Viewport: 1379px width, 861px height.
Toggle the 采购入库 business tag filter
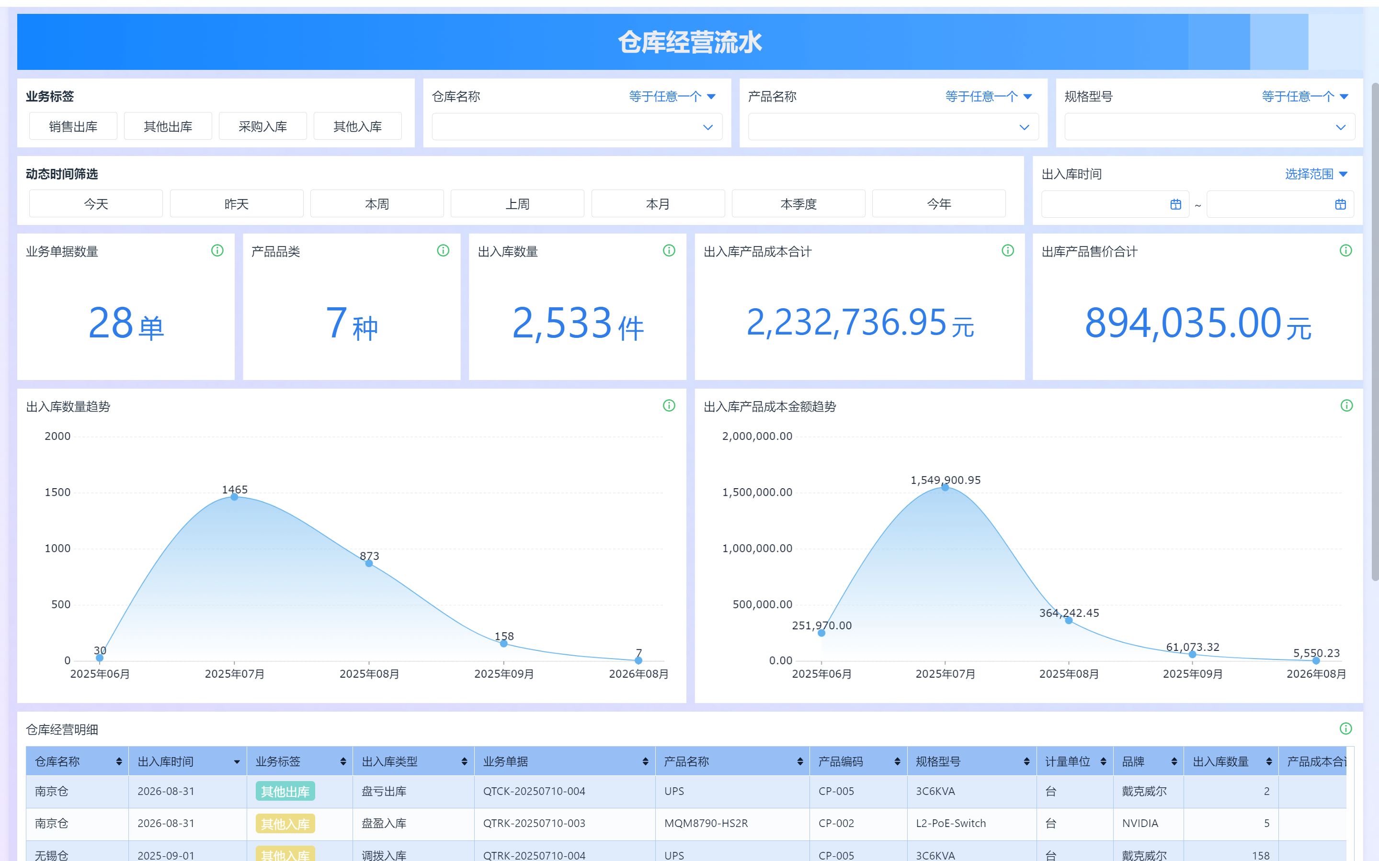point(262,126)
